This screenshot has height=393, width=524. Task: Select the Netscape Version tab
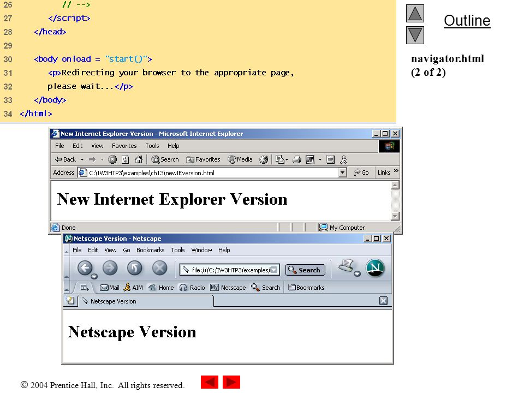point(146,301)
